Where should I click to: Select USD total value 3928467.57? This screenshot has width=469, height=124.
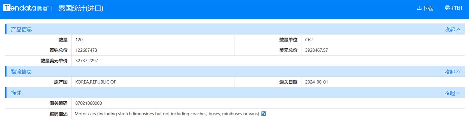coord(316,50)
